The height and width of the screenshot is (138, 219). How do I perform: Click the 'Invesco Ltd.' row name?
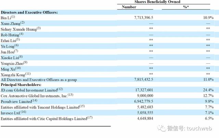coord(11,113)
